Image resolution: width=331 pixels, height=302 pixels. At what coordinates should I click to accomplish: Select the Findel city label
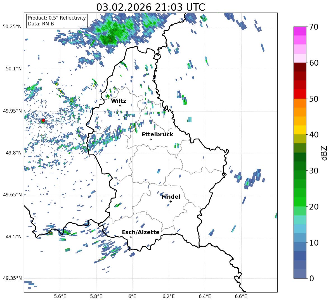(x=171, y=197)
